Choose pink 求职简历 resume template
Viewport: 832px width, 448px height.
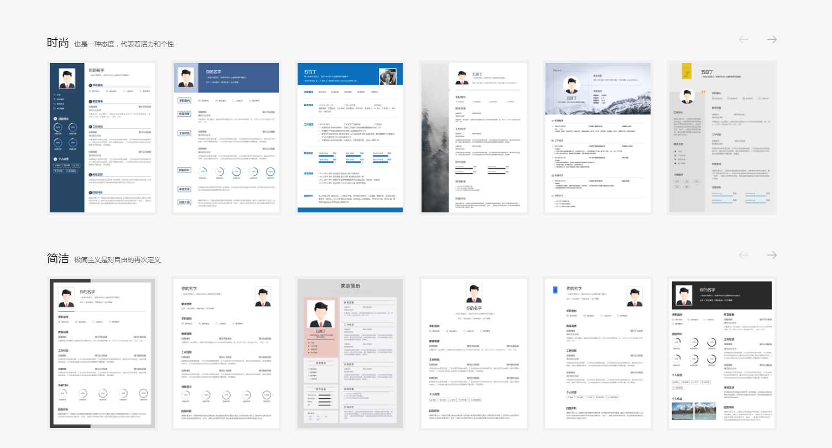tap(350, 353)
